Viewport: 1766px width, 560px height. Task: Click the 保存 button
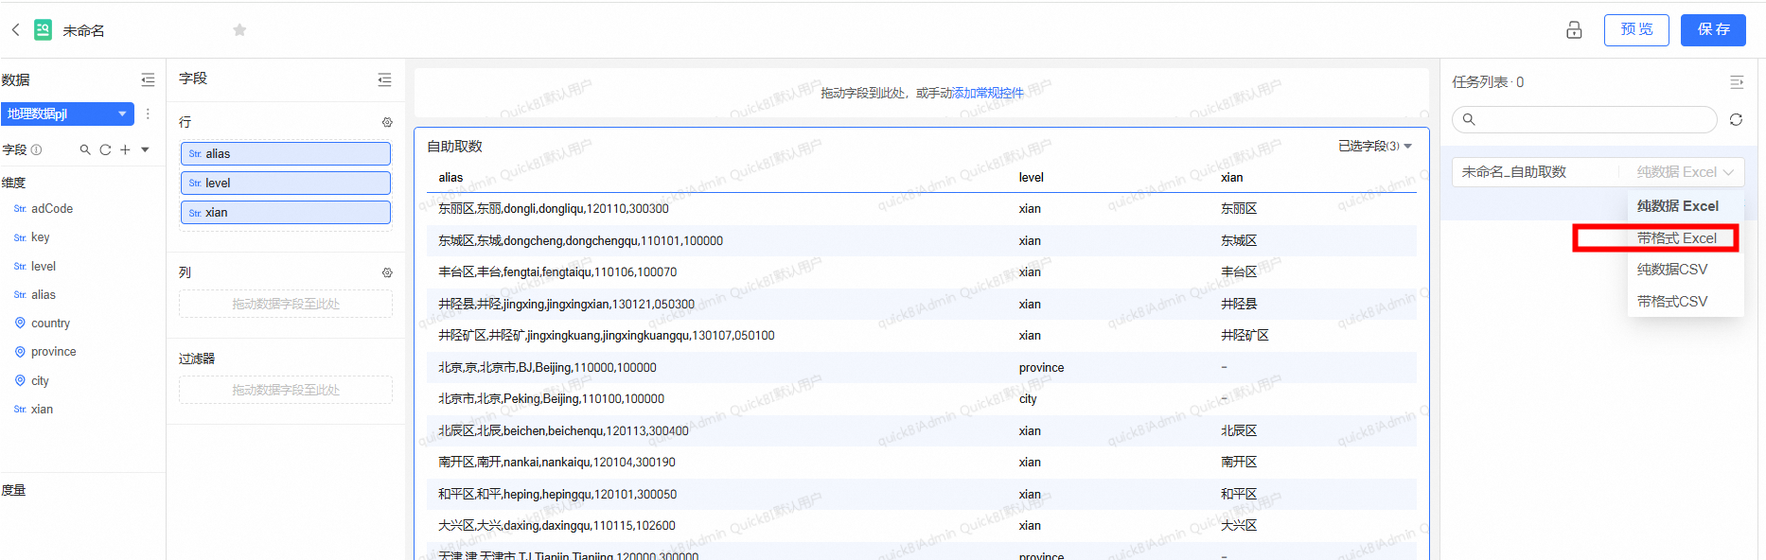pos(1713,30)
